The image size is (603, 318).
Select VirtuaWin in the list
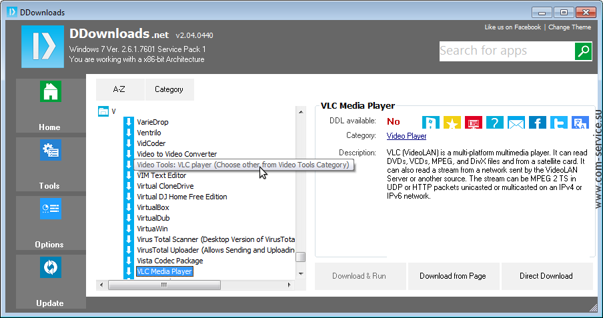click(152, 229)
